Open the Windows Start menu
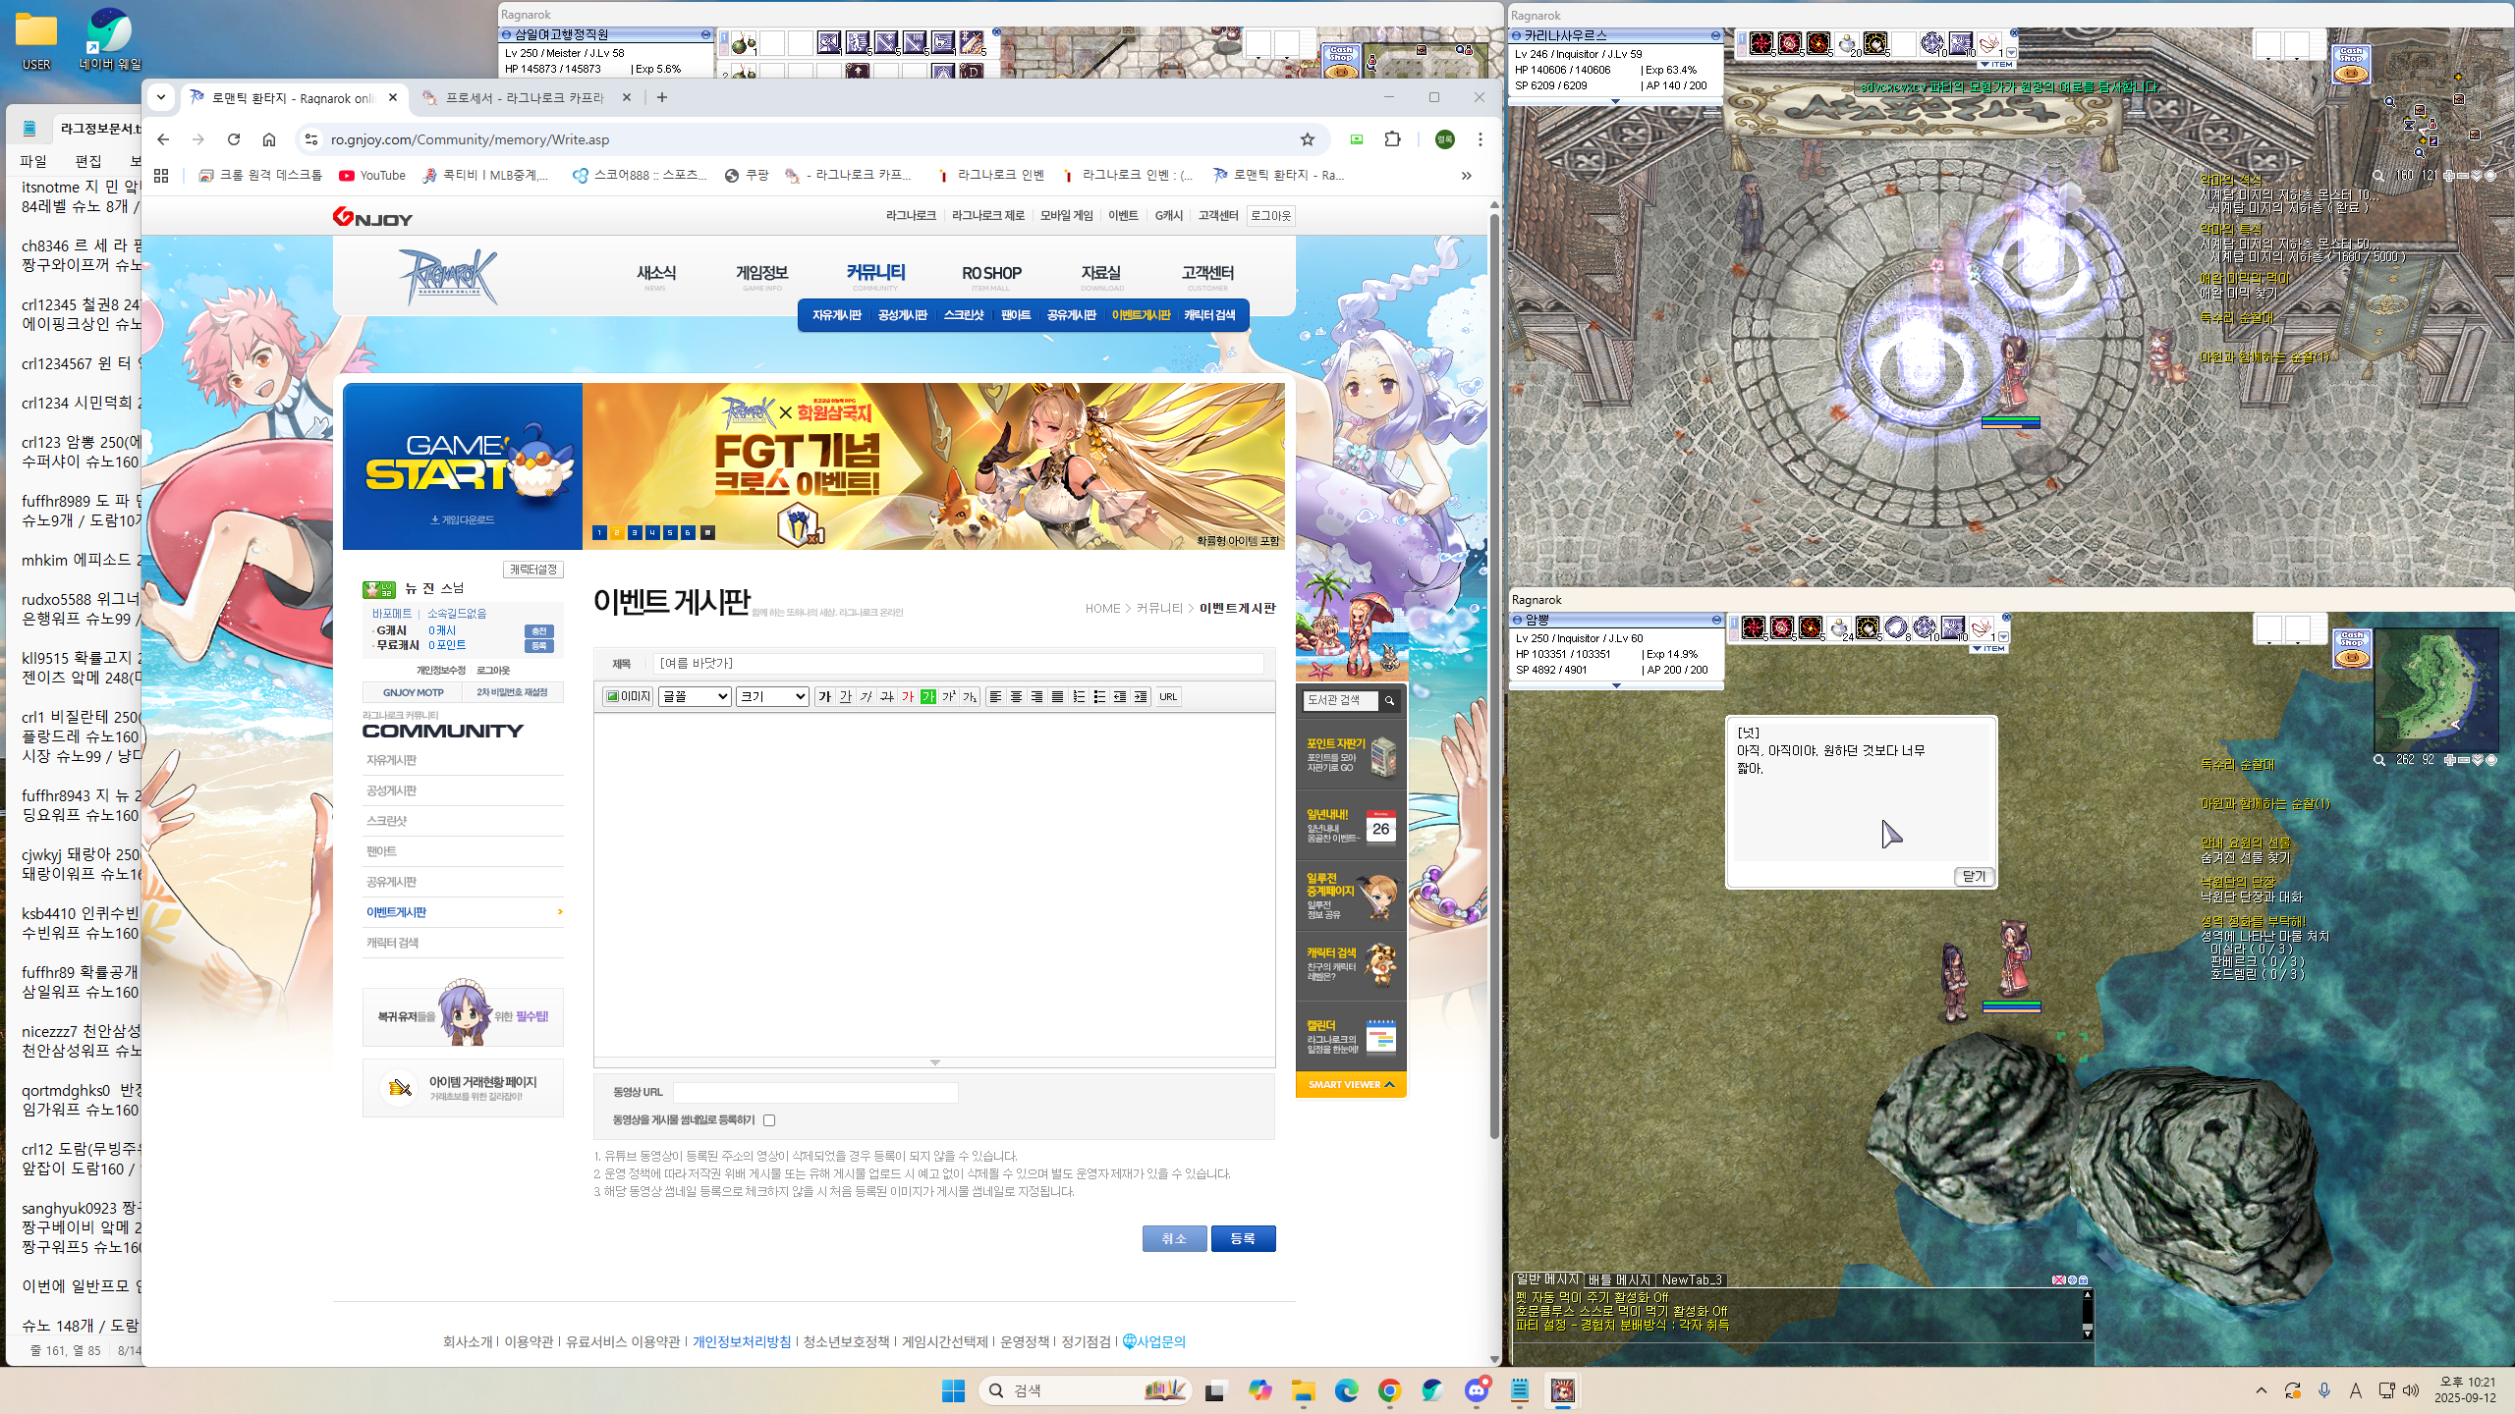The image size is (2515, 1414). (953, 1390)
